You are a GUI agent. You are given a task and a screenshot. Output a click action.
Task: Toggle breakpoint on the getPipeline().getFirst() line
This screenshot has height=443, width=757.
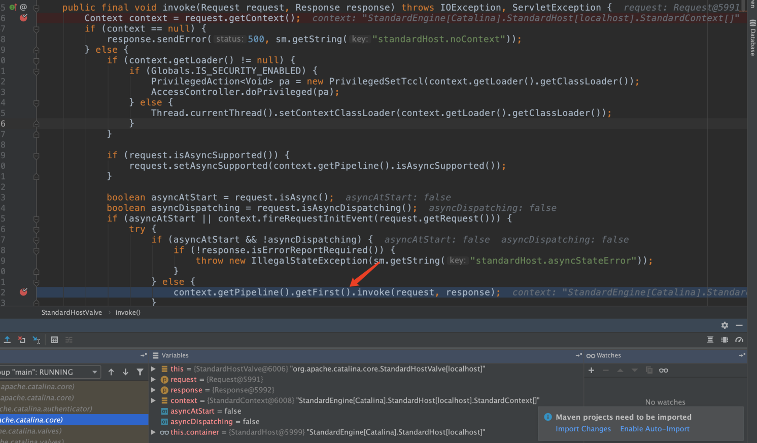pos(23,292)
